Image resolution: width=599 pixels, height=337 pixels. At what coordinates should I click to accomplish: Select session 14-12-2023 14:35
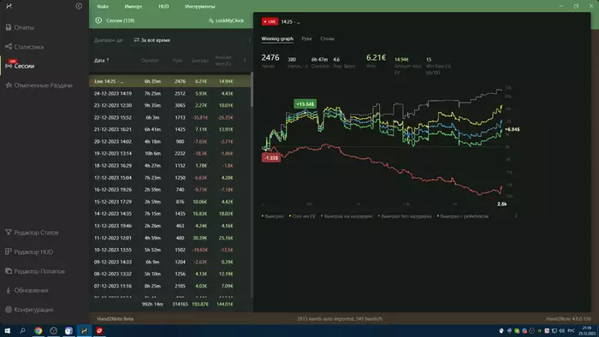(x=170, y=214)
